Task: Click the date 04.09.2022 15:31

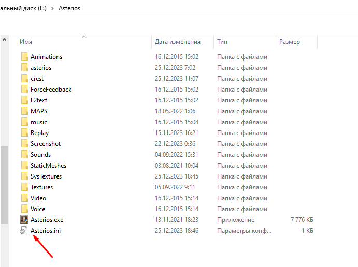Action: pos(177,155)
